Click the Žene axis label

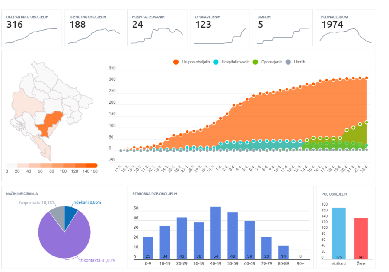coord(361,263)
